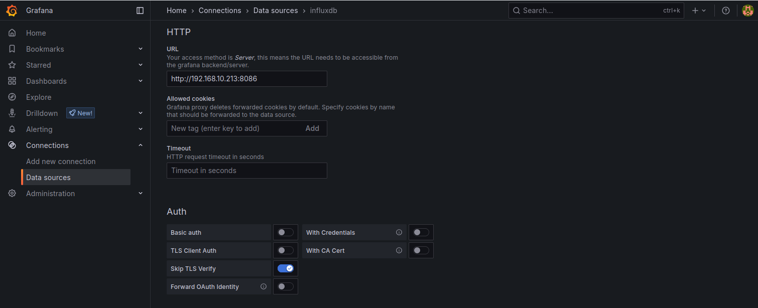This screenshot has width=758, height=308.
Task: Click the influxdb breadcrumb text
Action: tap(324, 11)
